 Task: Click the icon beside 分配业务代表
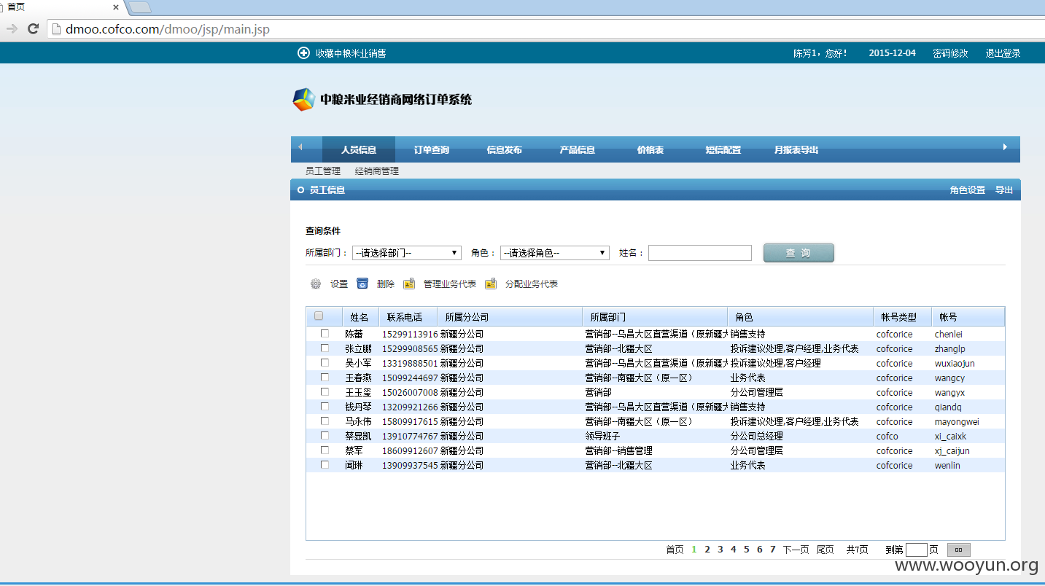(491, 284)
